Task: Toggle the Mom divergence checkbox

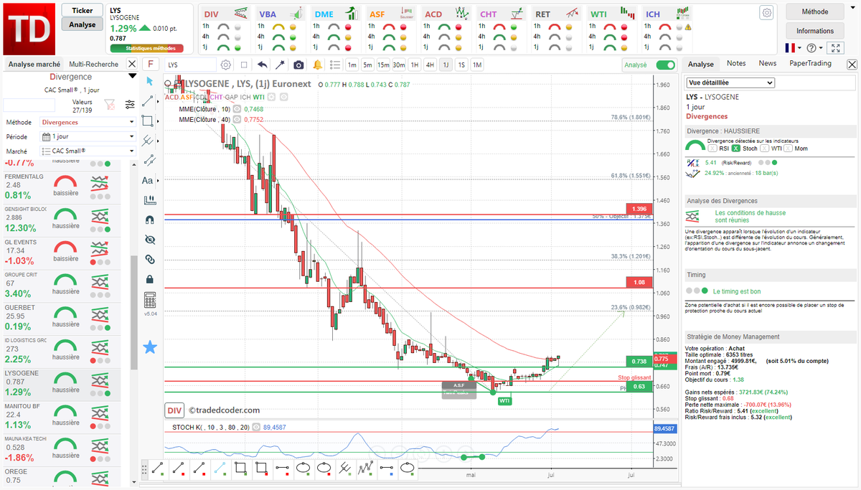Action: (x=789, y=149)
